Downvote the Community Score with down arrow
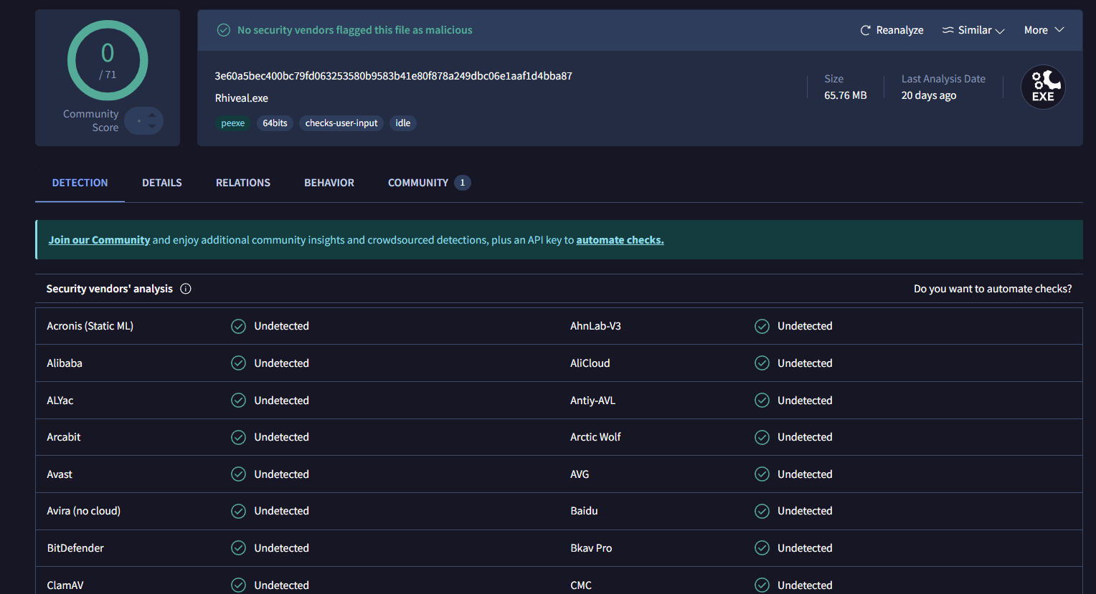1096x594 pixels. [152, 127]
